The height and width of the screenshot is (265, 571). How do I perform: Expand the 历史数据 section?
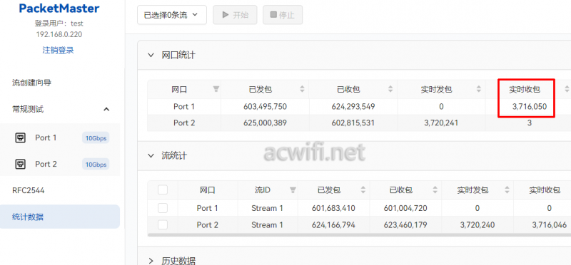pos(151,261)
